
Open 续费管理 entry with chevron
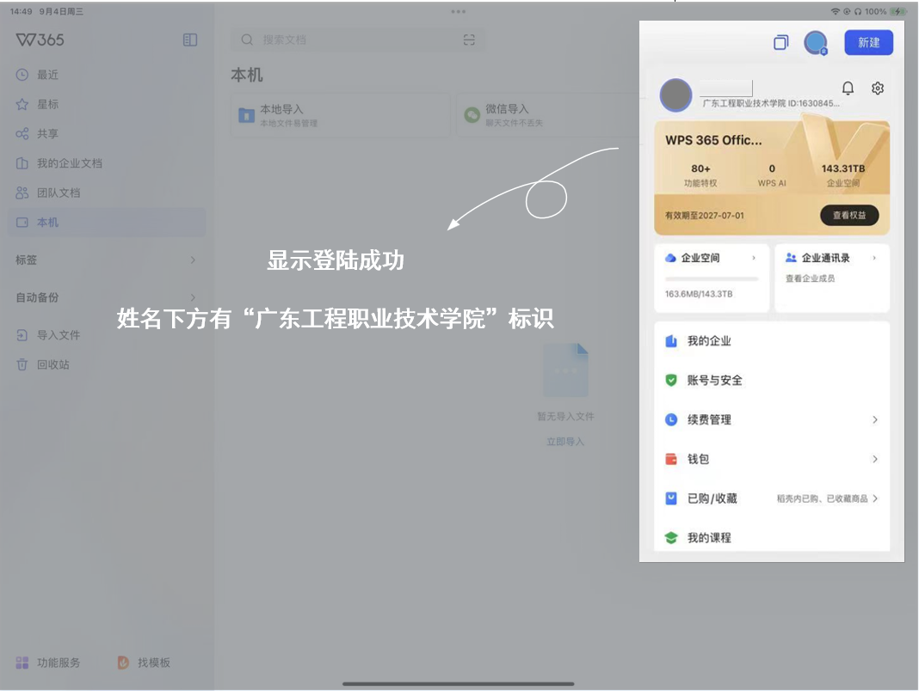point(772,419)
